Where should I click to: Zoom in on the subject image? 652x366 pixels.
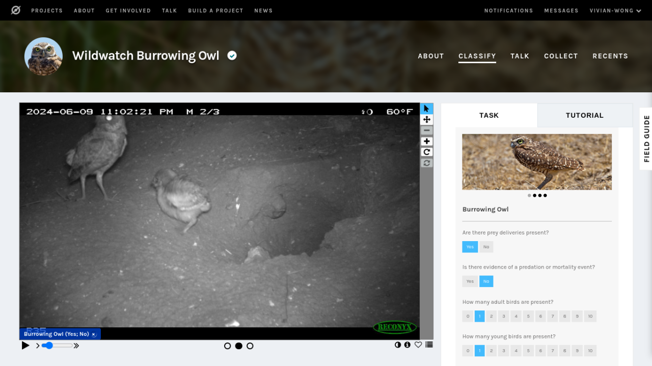click(x=427, y=141)
